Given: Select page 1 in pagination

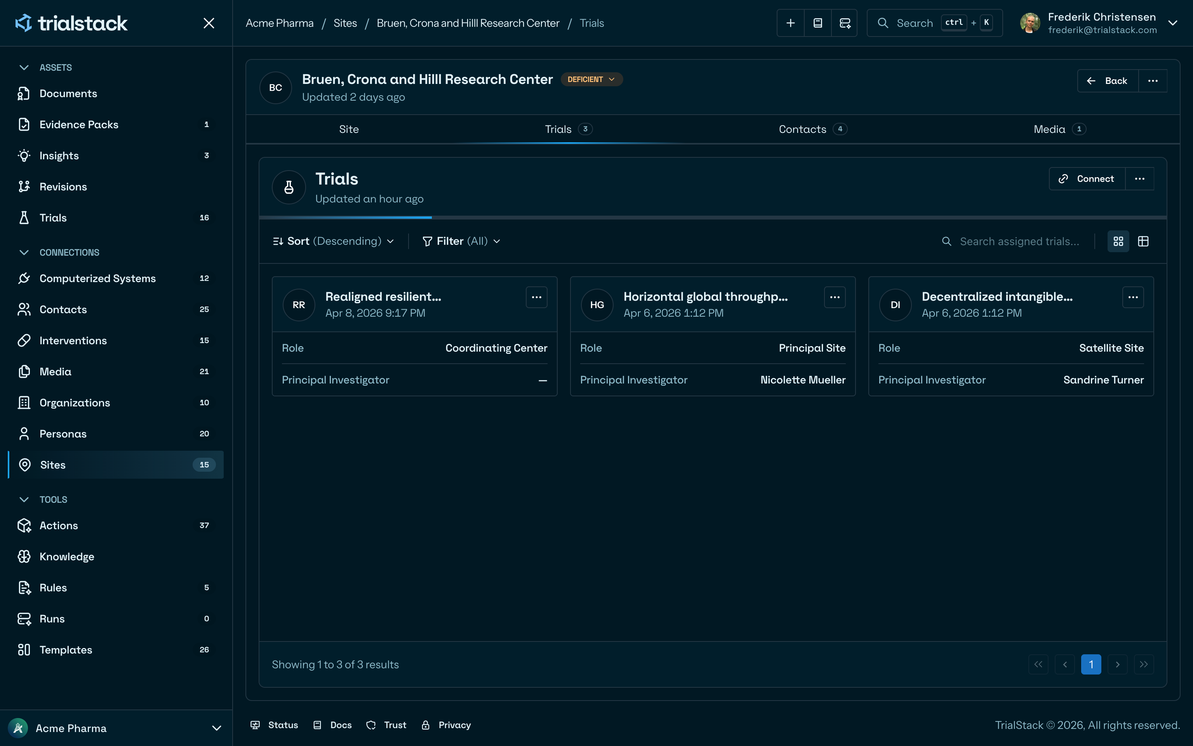Looking at the screenshot, I should click(1091, 664).
